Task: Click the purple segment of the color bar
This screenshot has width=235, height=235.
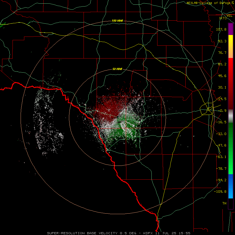Action: (x=231, y=29)
